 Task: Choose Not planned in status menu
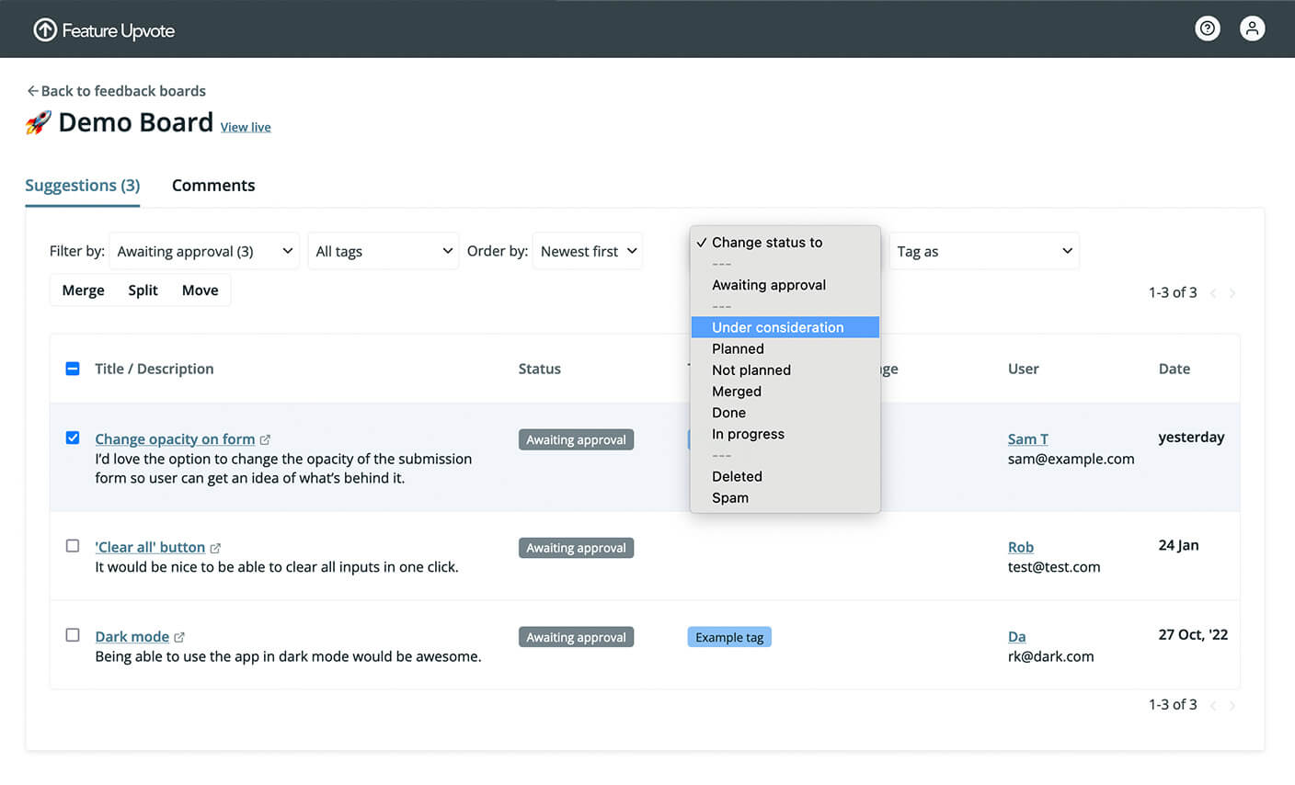coord(785,370)
